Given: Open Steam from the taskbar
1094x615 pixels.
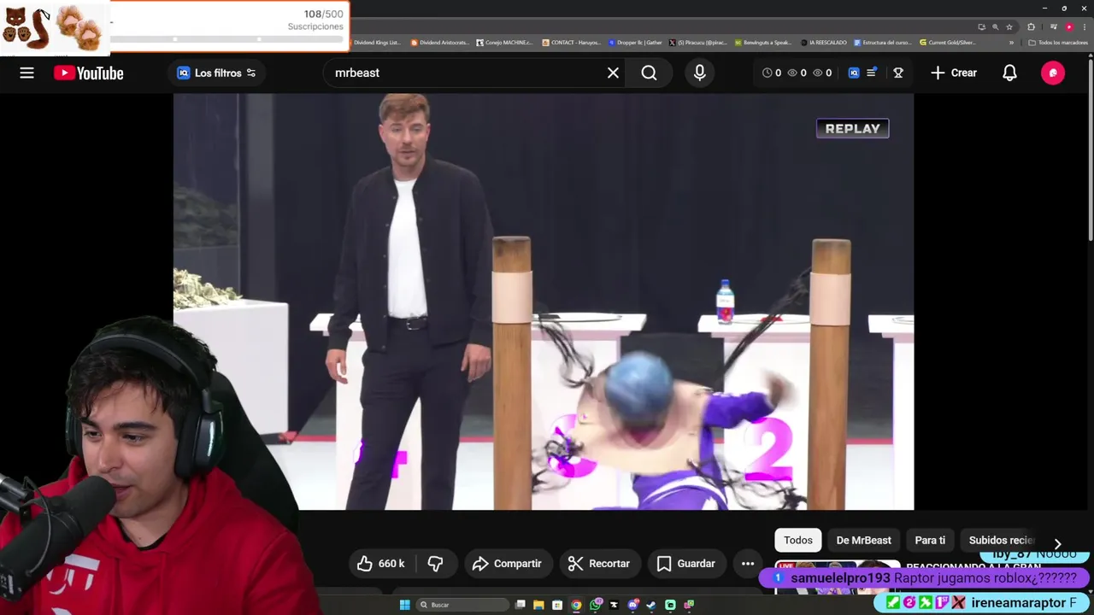Looking at the screenshot, I should (x=651, y=605).
